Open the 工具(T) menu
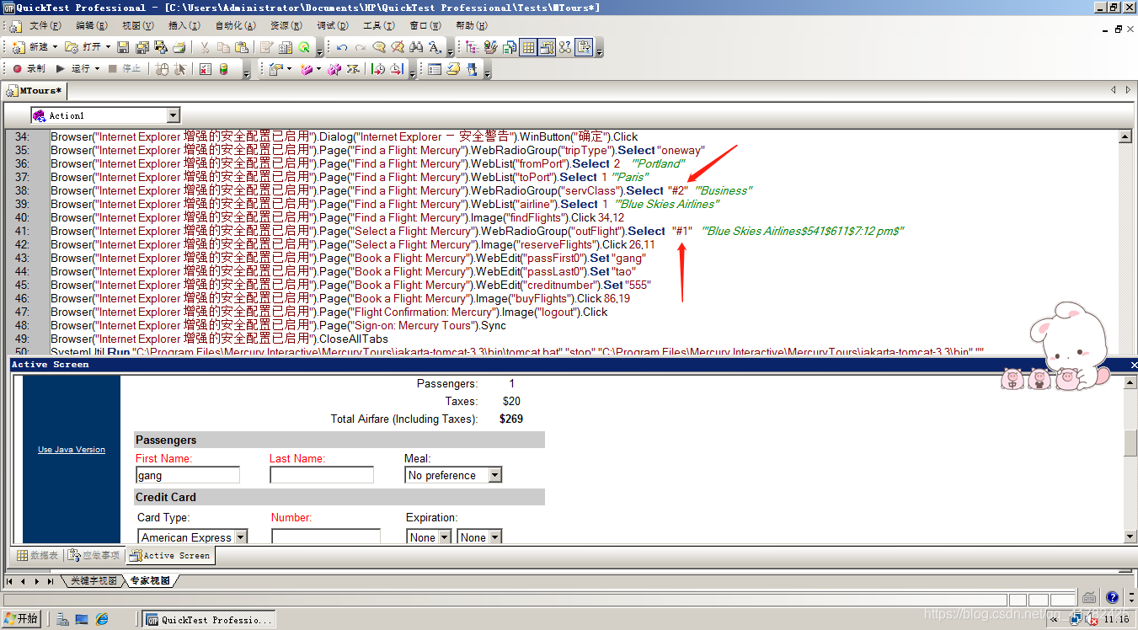 (x=378, y=26)
